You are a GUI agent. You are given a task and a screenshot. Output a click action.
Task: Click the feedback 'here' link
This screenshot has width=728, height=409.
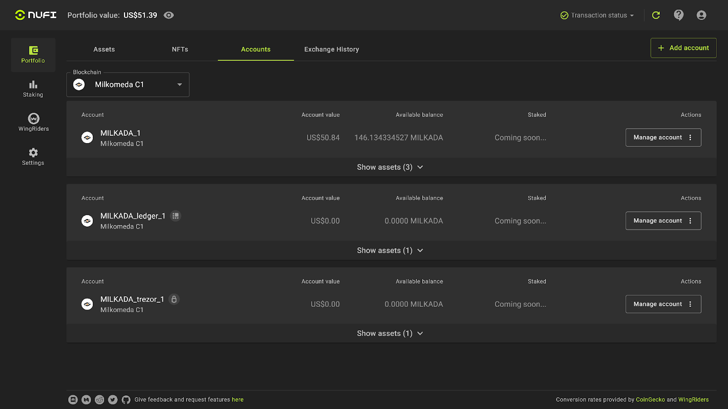(x=238, y=400)
